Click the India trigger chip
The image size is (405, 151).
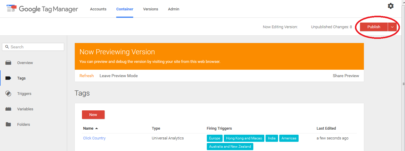(272, 138)
